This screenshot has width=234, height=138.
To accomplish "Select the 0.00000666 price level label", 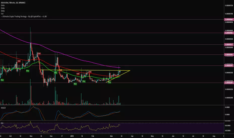I will pyautogui.click(x=229, y=19).
